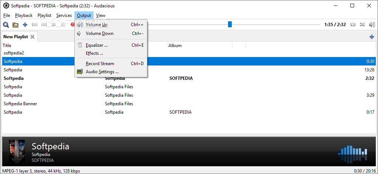This screenshot has width=378, height=174.
Task: Click the Search Library magnifier icon
Action: [6, 25]
